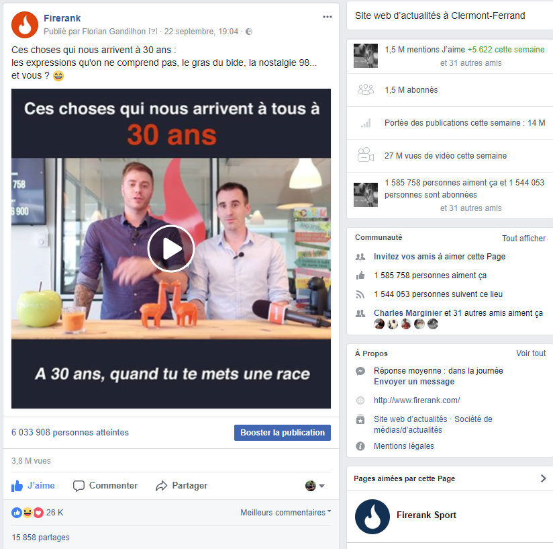Click the laughing Haha reaction icon

(x=28, y=512)
